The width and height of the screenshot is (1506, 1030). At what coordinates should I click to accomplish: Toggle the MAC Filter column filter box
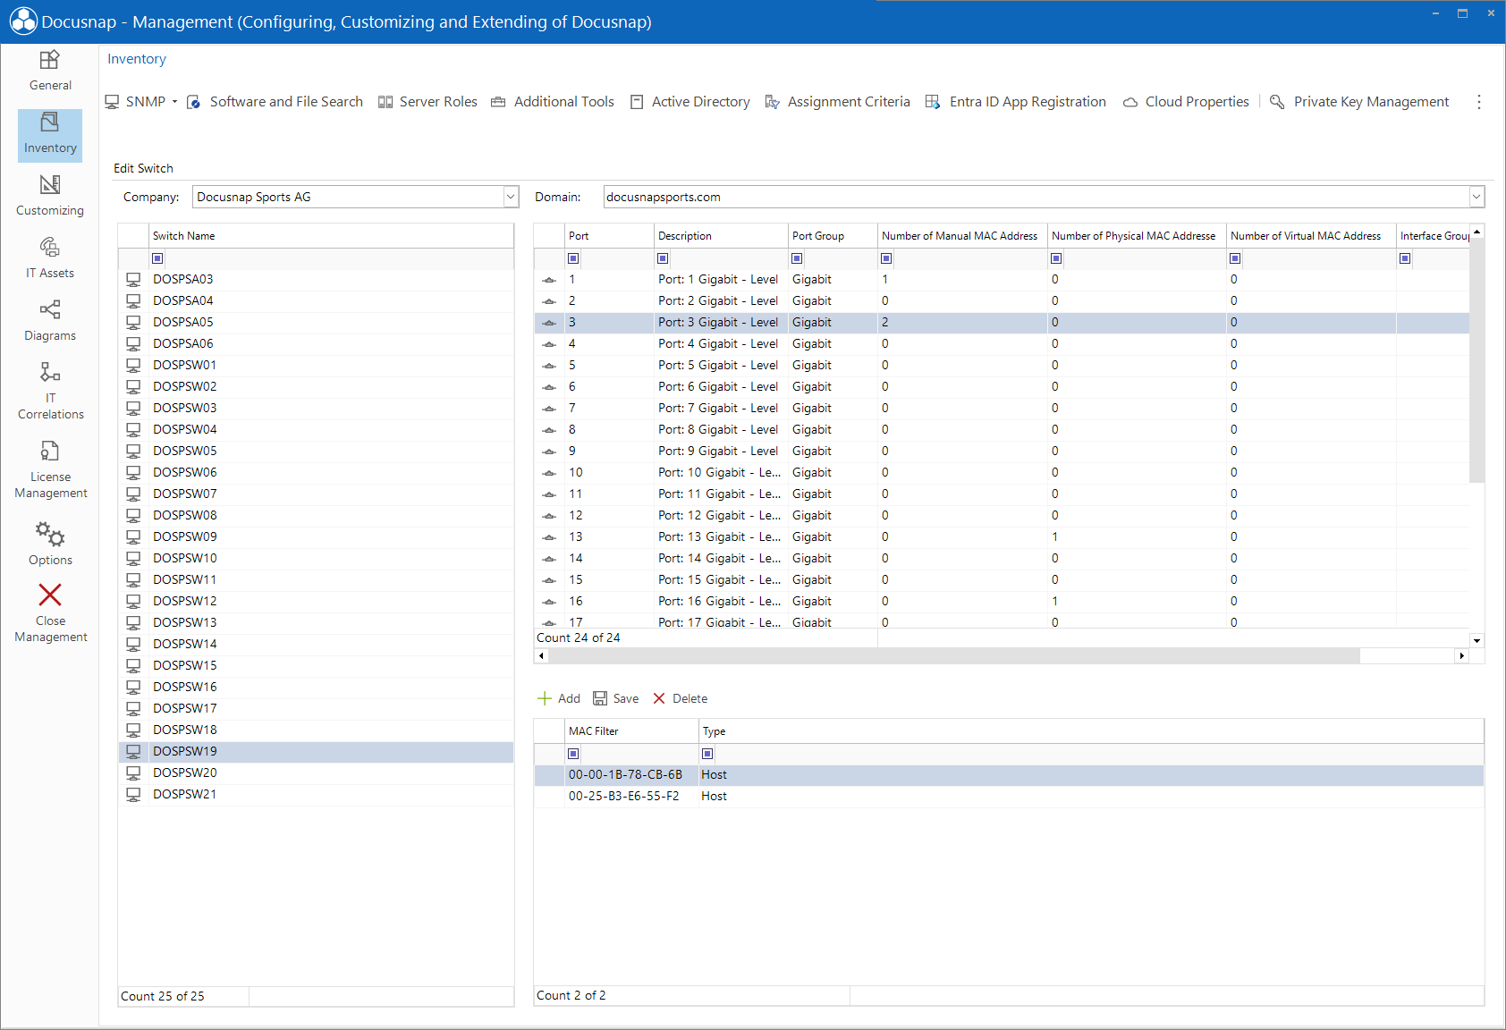pyautogui.click(x=573, y=754)
